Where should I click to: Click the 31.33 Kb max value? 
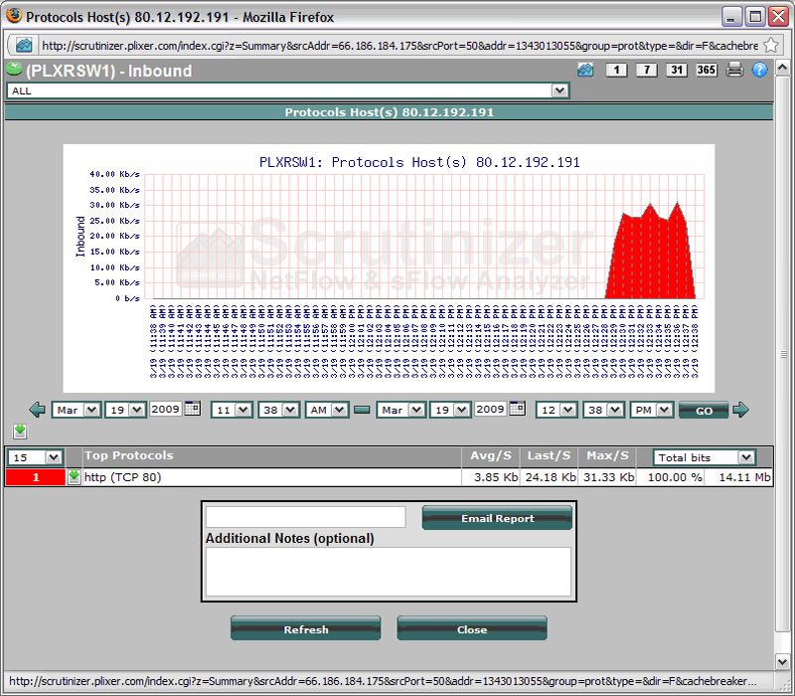click(608, 477)
